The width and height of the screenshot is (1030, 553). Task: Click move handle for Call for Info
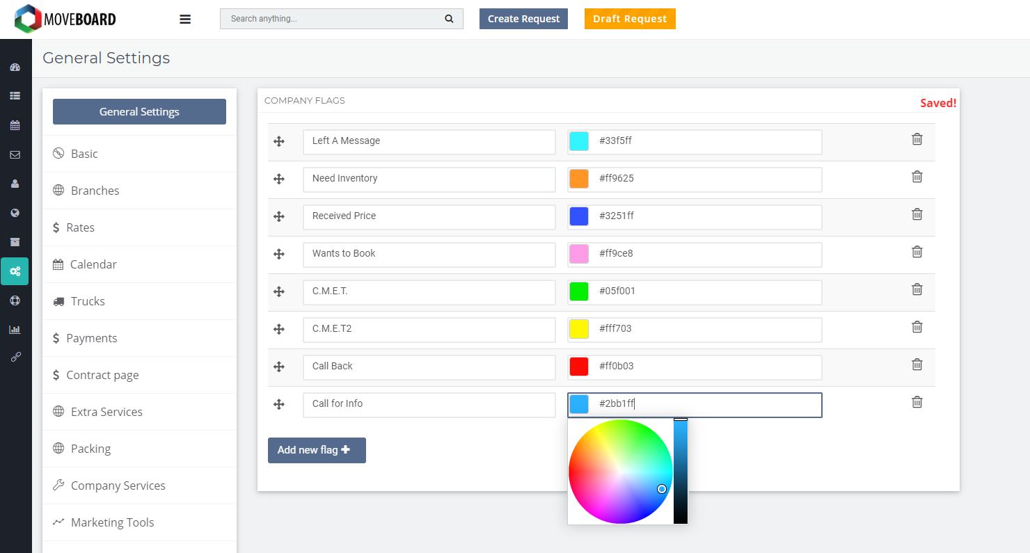(x=279, y=404)
